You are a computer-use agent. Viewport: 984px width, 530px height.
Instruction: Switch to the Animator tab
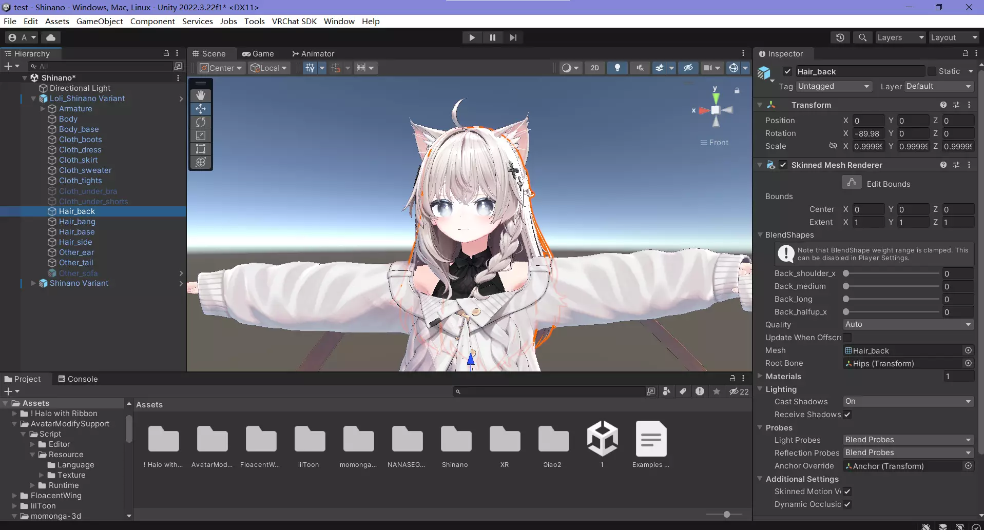313,53
